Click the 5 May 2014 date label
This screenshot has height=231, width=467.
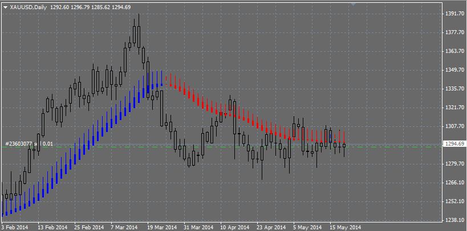point(307,228)
